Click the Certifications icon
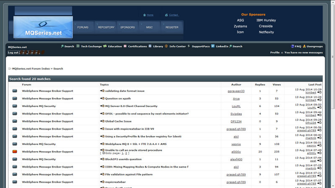 click(x=125, y=46)
